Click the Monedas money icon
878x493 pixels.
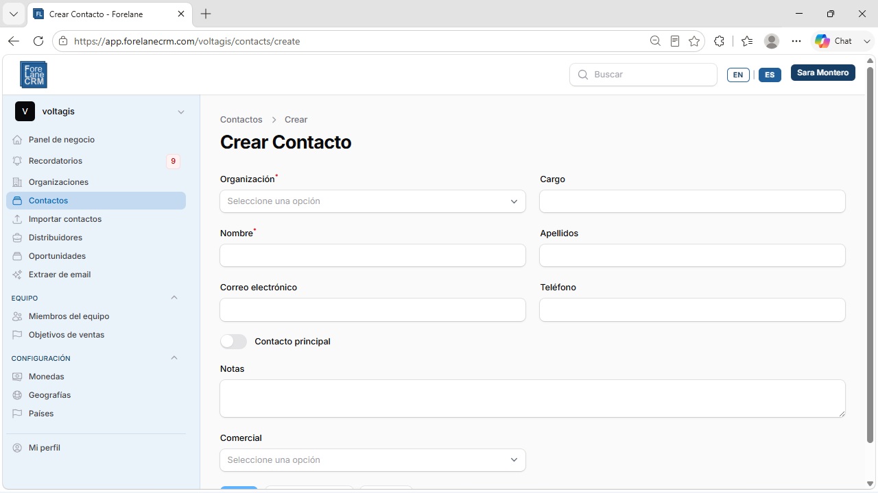pyautogui.click(x=17, y=377)
